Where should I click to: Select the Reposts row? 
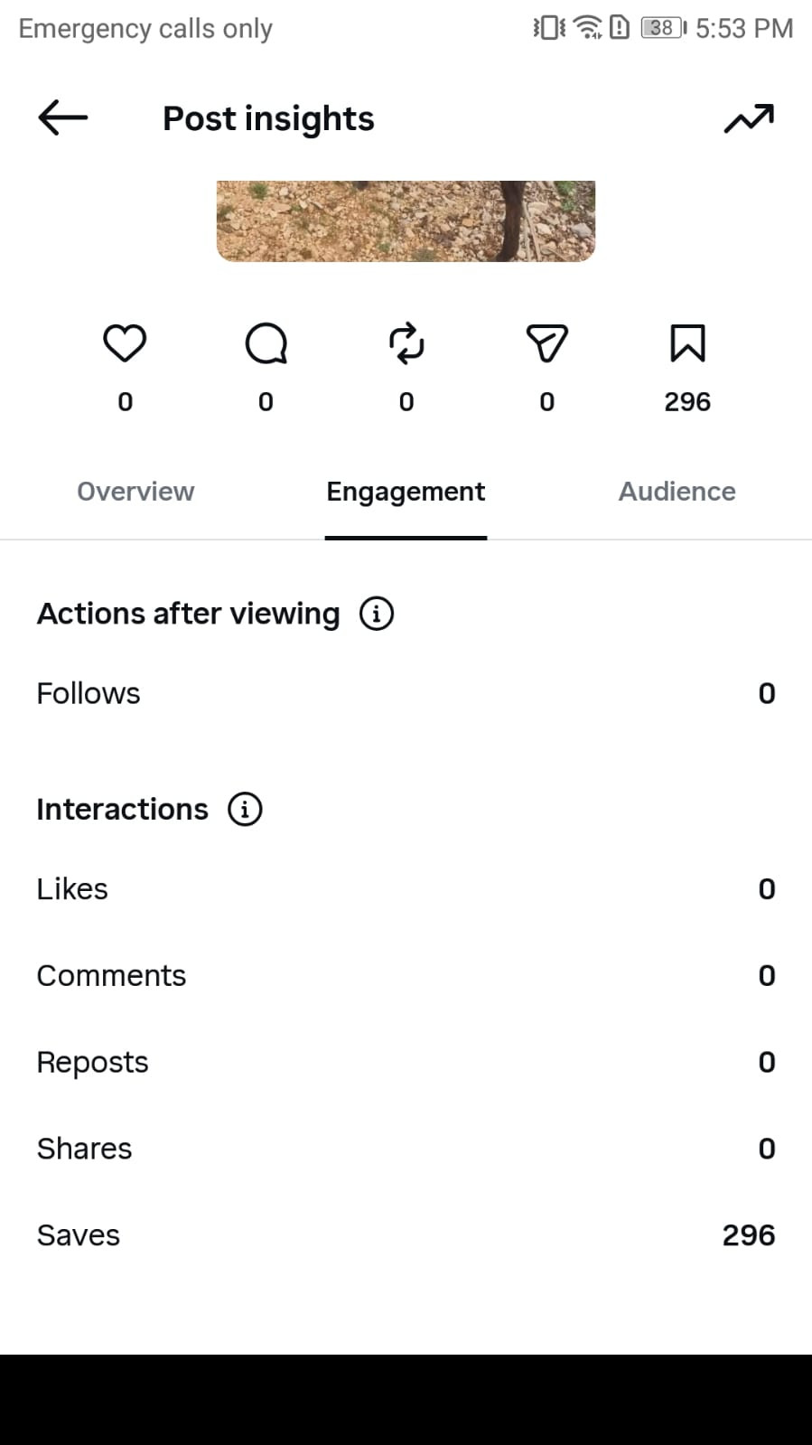[x=406, y=1062]
